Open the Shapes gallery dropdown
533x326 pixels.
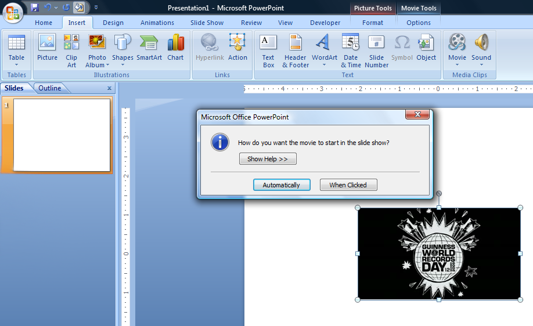pyautogui.click(x=123, y=64)
